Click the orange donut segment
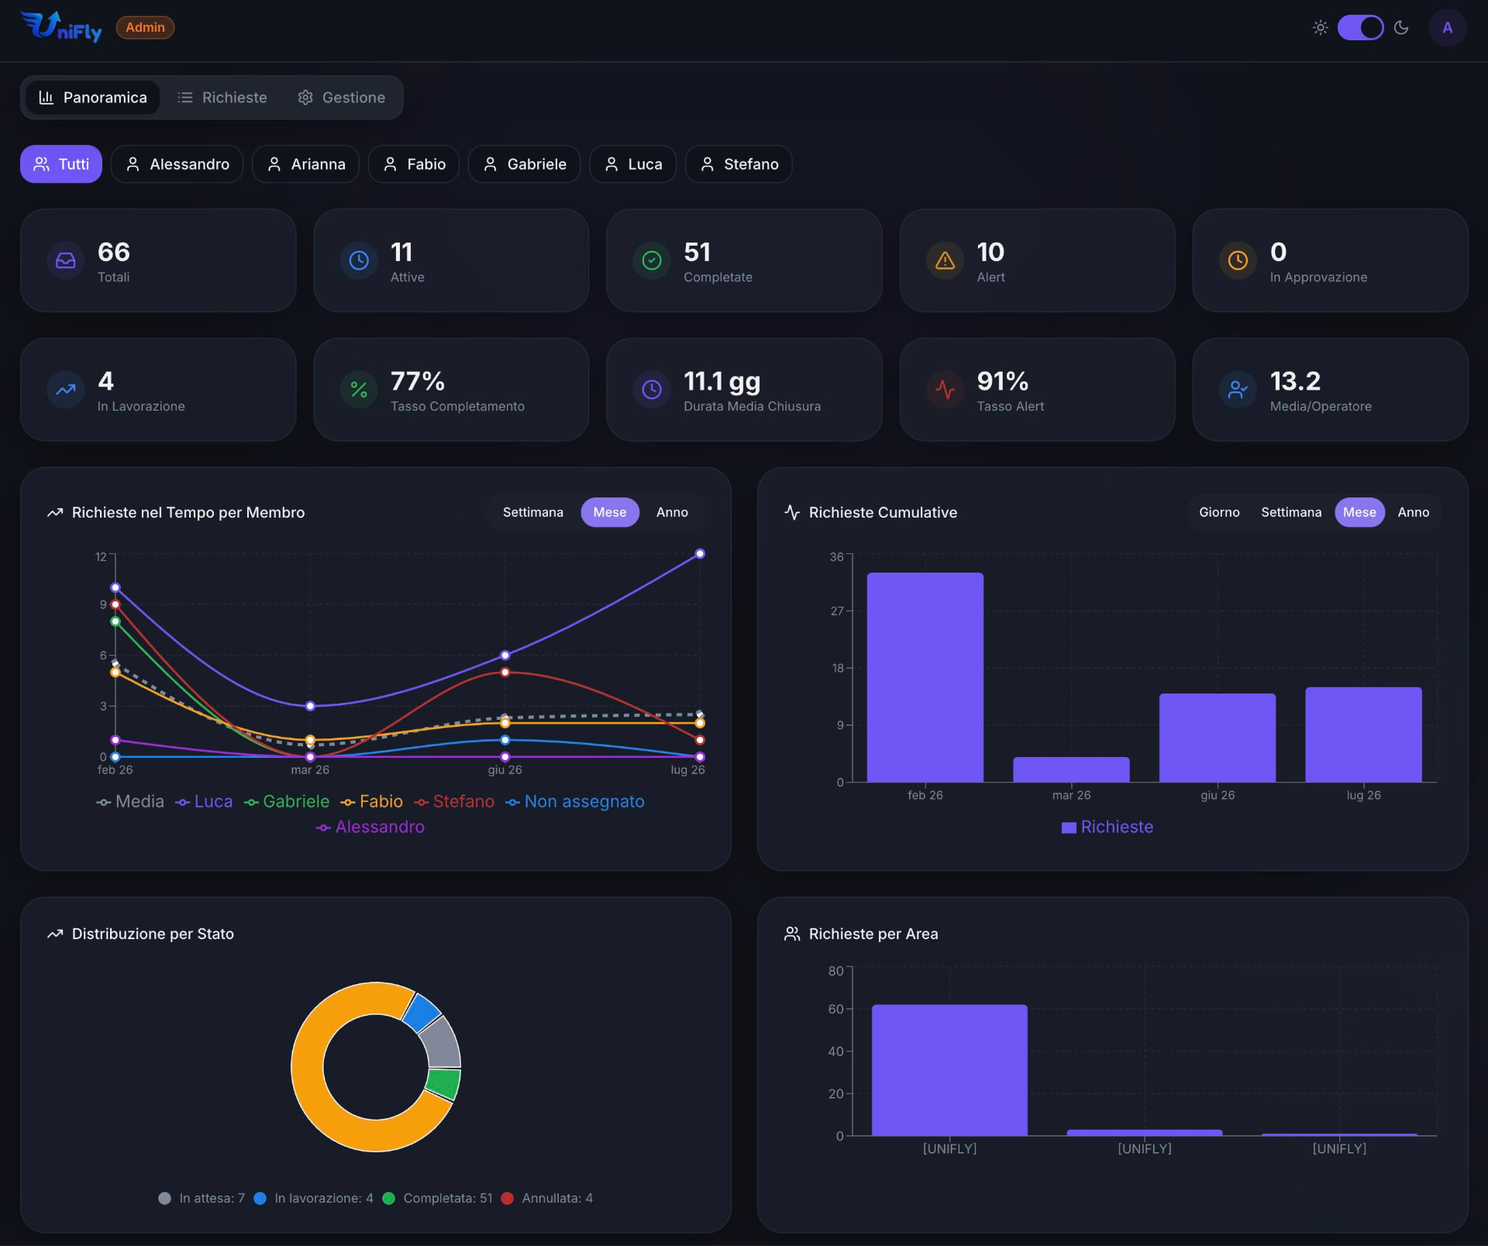The height and width of the screenshot is (1246, 1488). click(308, 1067)
